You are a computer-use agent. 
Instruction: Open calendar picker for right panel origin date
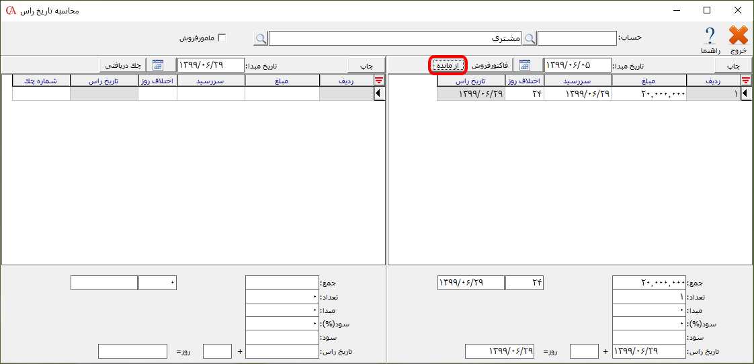coord(525,65)
